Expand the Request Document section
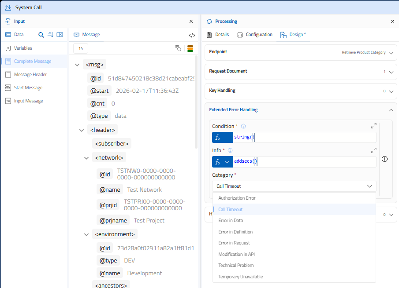Image resolution: width=399 pixels, height=288 pixels. pyautogui.click(x=391, y=72)
